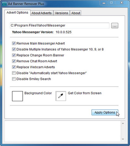Toggle Disable Multiple Instances of Yahoo Messenger

coord(14,49)
